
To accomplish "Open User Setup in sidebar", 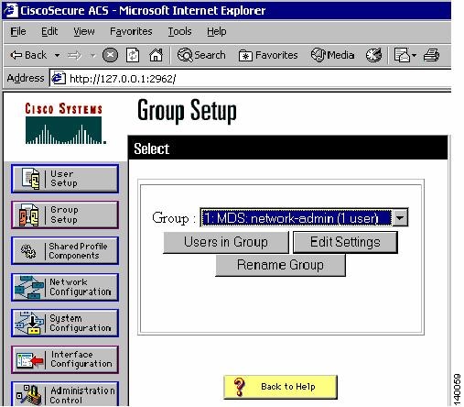I will pyautogui.click(x=65, y=179).
